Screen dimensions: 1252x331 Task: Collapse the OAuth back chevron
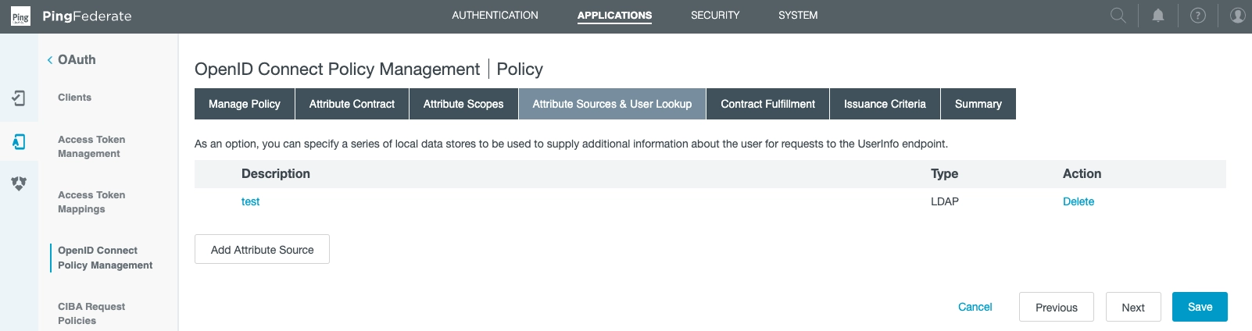(50, 60)
